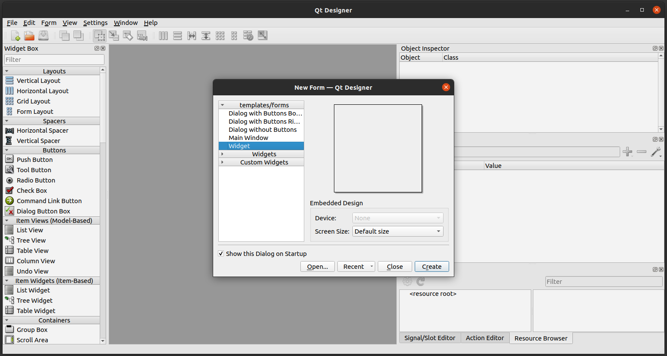This screenshot has width=667, height=356.
Task: Close the New Form dialog with red X
Action: (446, 87)
